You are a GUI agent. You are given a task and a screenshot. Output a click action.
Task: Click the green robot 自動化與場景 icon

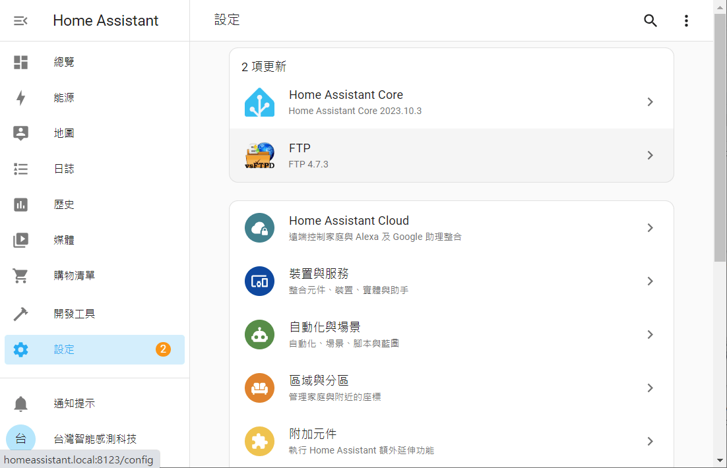[259, 335]
